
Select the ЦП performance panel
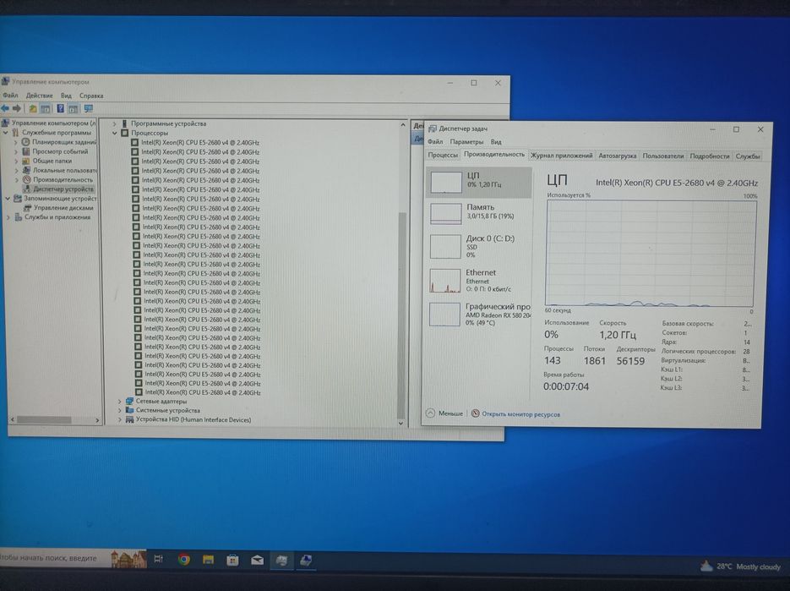[x=479, y=182]
